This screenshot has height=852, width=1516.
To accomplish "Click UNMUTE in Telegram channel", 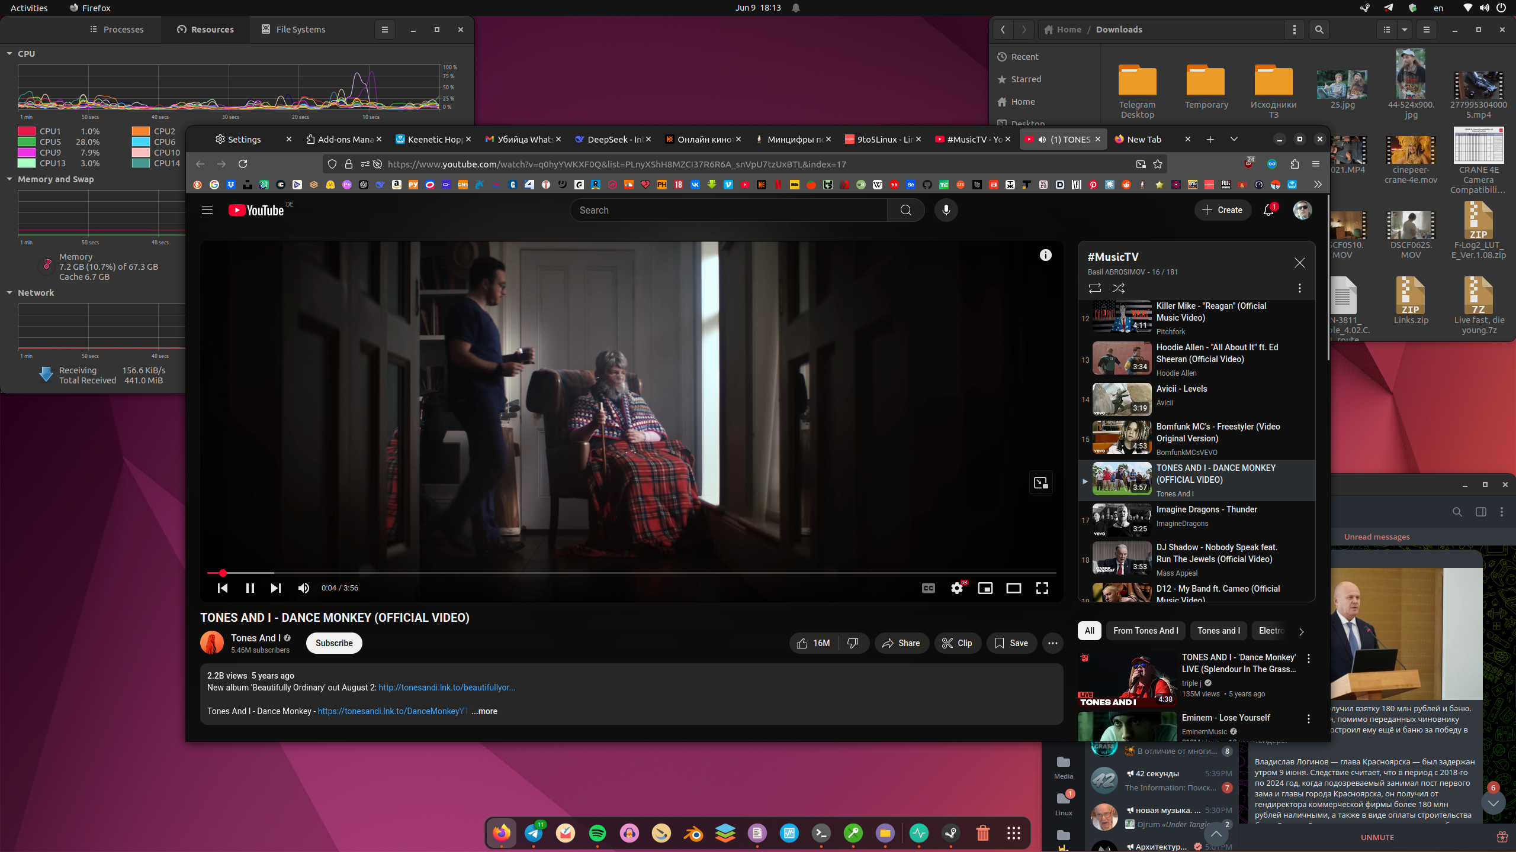I will coord(1377,837).
